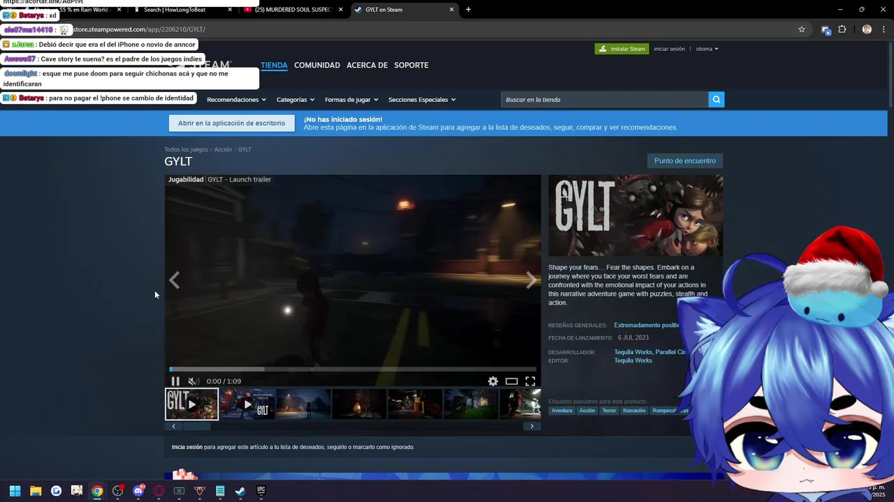Click Abrir en la aplicación de escritorio

point(232,123)
